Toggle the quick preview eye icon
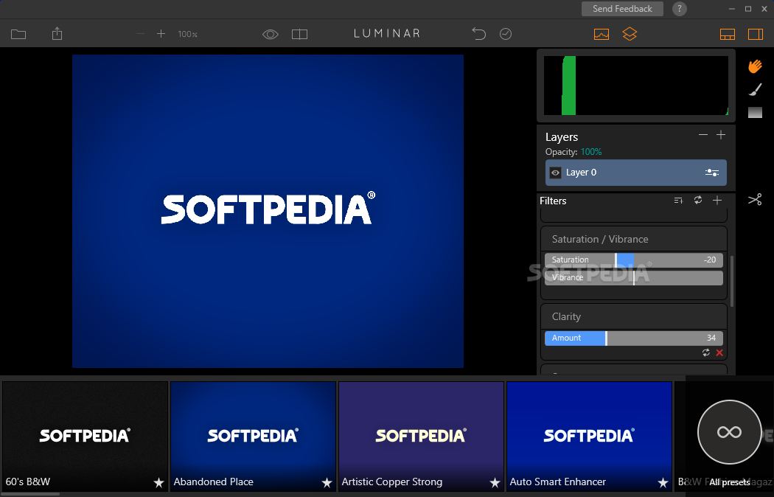The image size is (774, 497). pos(270,34)
